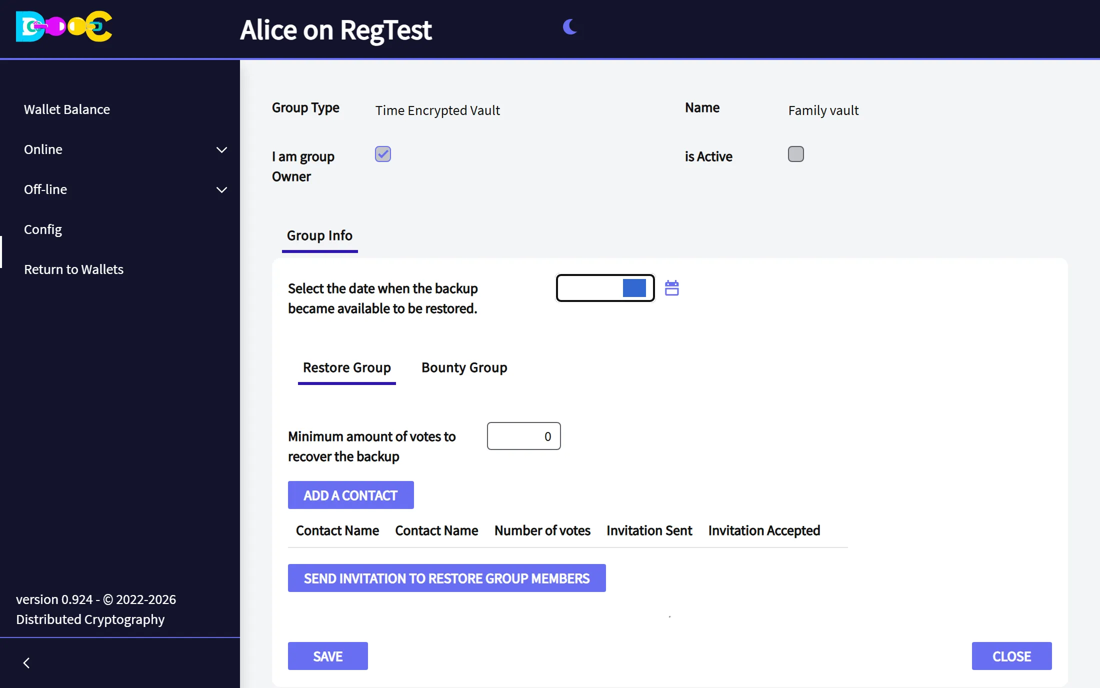This screenshot has width=1100, height=688.
Task: Open Wallet Balance in sidebar
Action: coord(67,109)
